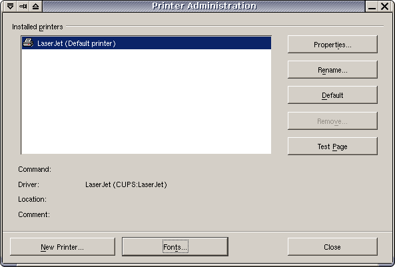
Task: Click the printer icon beside LaserJet
Action: click(x=28, y=43)
